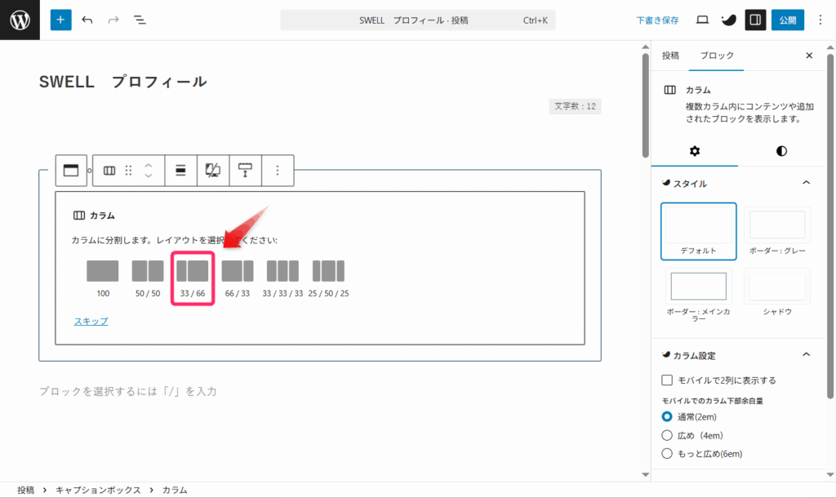Click the 公開 publish button
Viewport: 836px width, 498px height.
point(788,20)
